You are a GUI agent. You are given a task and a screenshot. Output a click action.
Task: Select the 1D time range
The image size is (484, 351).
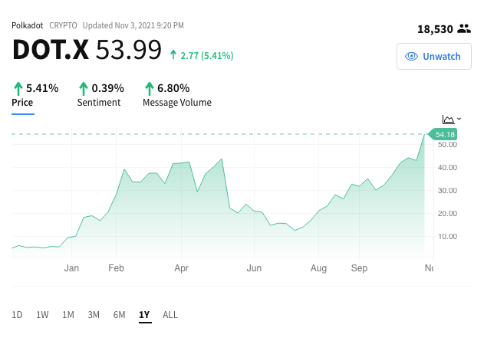pyautogui.click(x=17, y=315)
